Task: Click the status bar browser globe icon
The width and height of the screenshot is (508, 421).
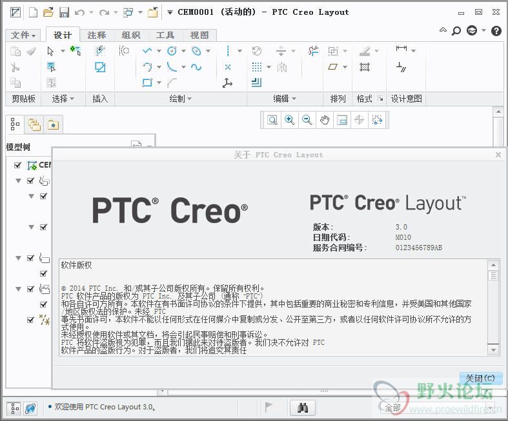Action: click(31, 408)
